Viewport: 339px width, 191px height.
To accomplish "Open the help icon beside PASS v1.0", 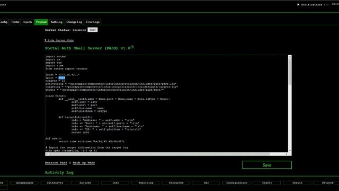I will click(x=132, y=47).
